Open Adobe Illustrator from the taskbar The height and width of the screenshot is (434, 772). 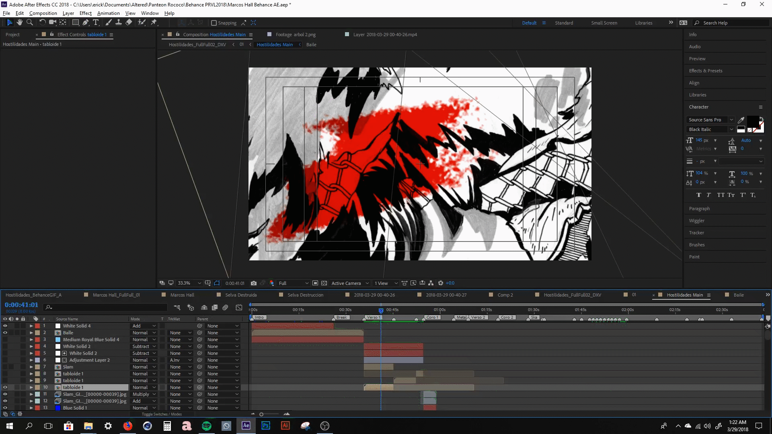[x=285, y=426]
